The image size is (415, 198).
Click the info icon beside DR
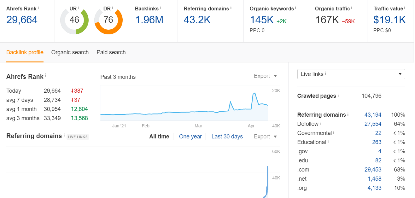pos(112,7)
